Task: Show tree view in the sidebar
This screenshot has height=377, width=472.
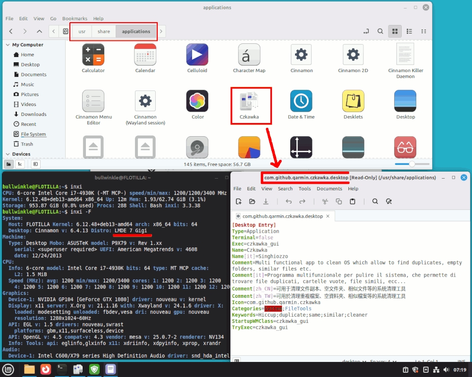Action: click(20, 164)
